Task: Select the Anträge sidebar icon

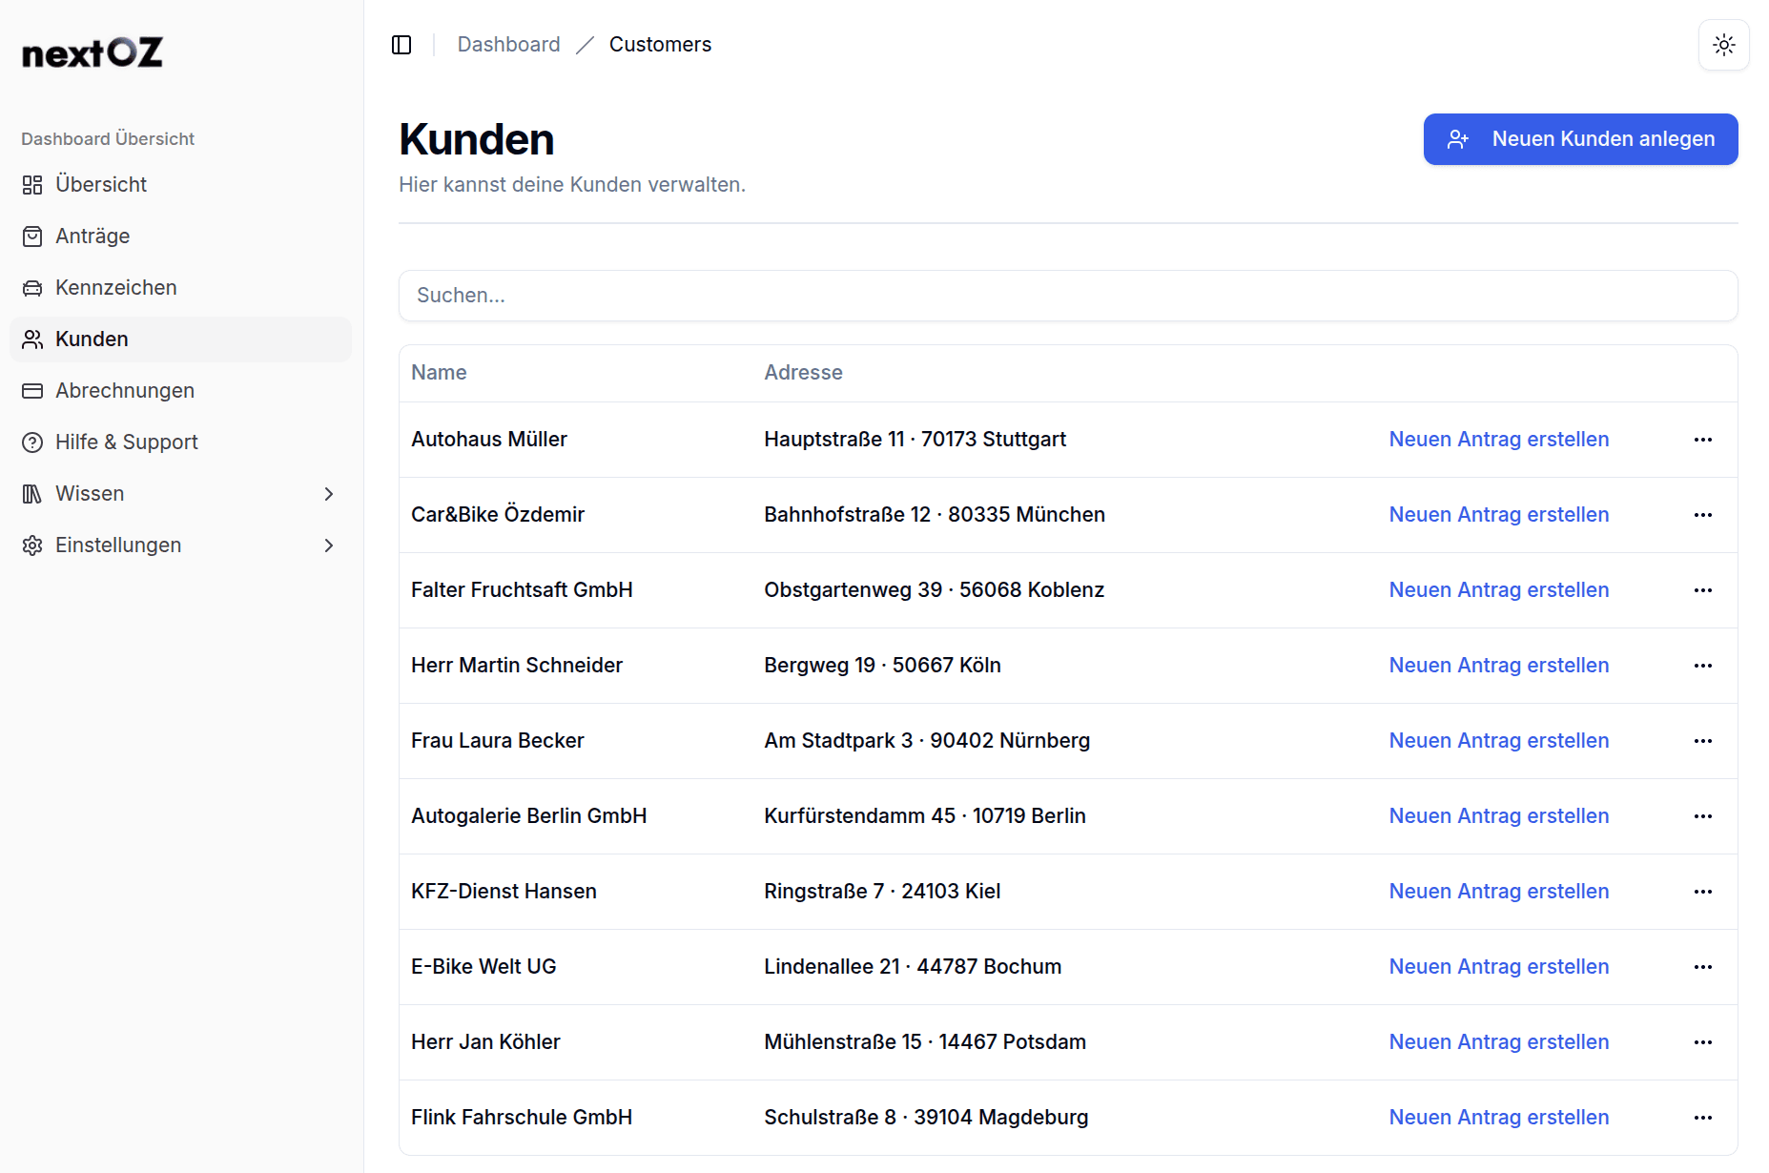Action: pyautogui.click(x=32, y=236)
